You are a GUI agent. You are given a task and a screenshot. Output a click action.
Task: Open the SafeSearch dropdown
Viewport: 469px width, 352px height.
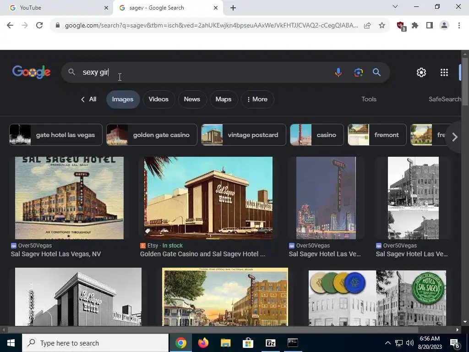(x=444, y=99)
